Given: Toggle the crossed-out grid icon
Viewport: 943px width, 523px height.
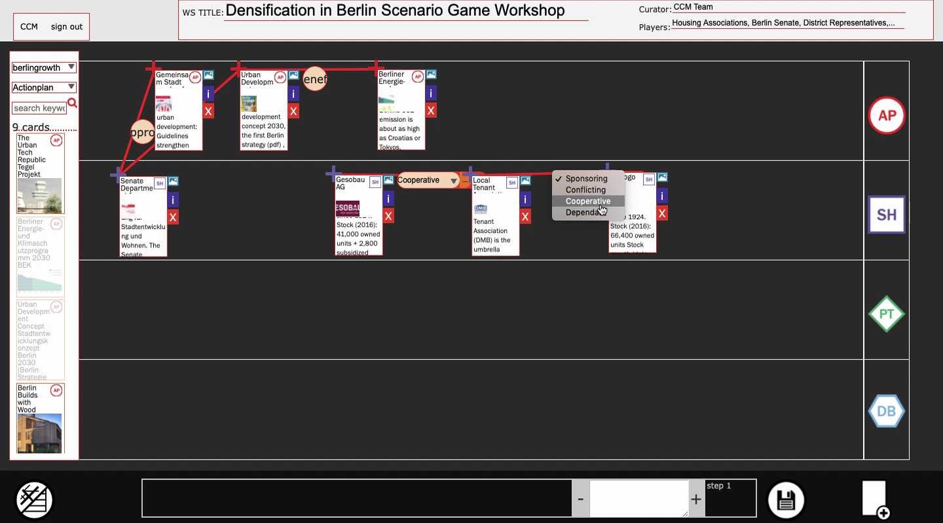Looking at the screenshot, I should 34,500.
